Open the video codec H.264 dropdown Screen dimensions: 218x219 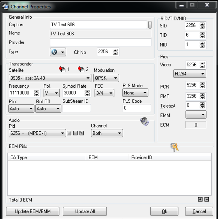[x=189, y=74]
